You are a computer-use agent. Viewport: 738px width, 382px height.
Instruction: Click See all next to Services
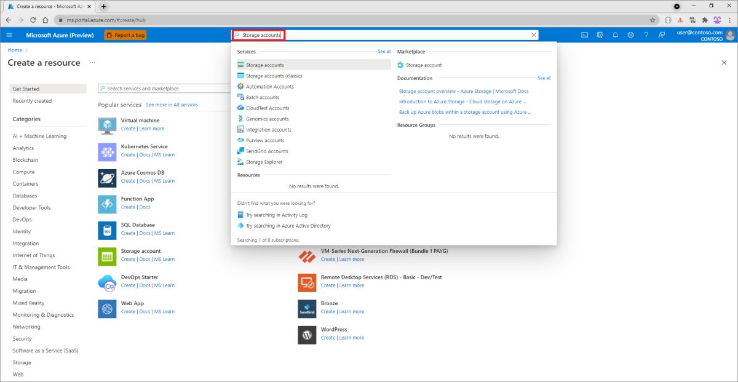384,52
